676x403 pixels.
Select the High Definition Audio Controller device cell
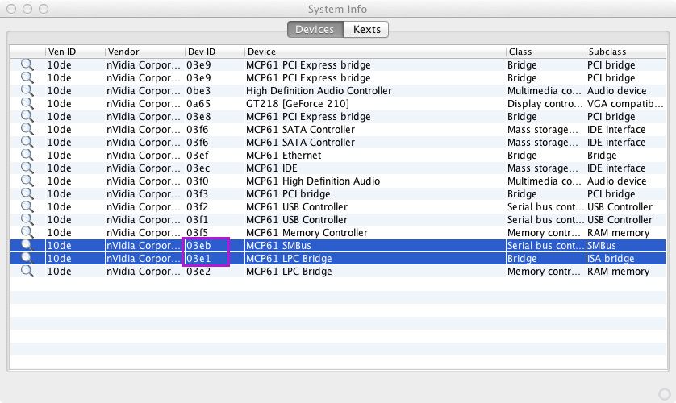pyautogui.click(x=319, y=91)
